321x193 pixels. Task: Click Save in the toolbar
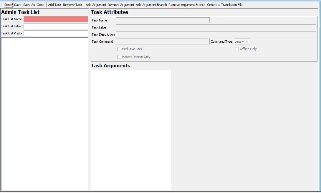[x=18, y=5]
